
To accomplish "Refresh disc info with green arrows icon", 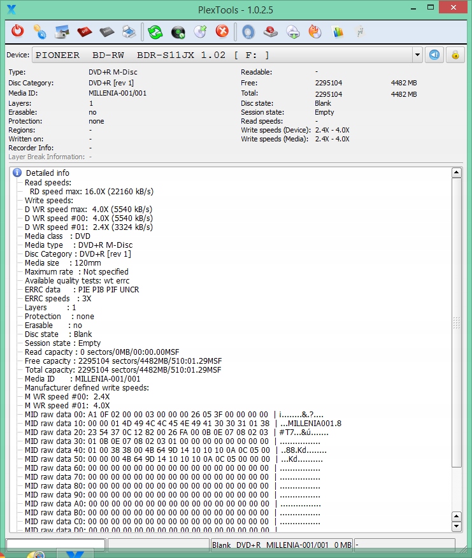I will click(x=155, y=31).
